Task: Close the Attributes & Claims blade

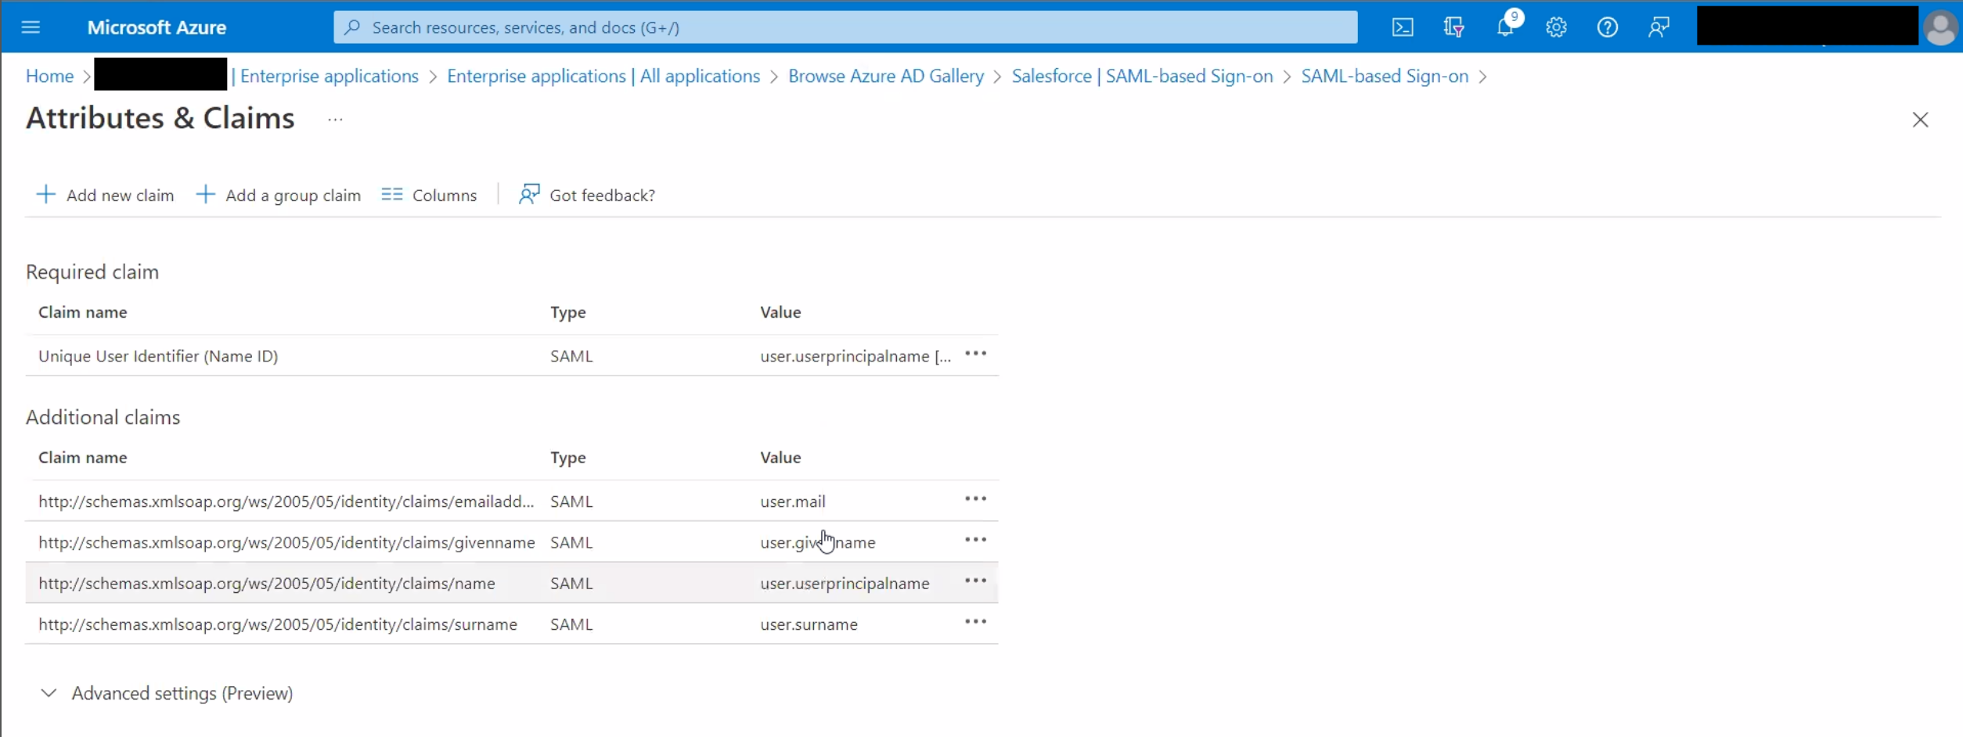Action: point(1920,120)
